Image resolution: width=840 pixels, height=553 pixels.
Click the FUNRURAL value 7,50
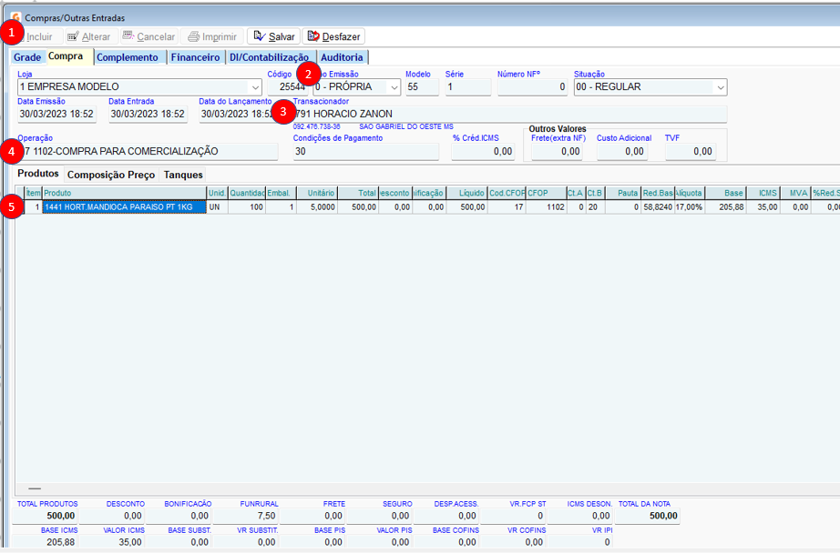[x=246, y=516]
